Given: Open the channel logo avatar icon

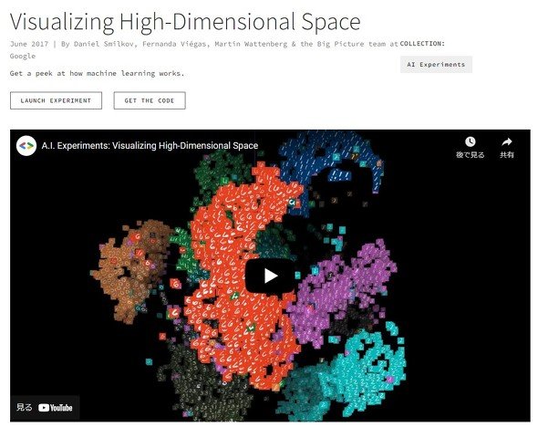Looking at the screenshot, I should pos(26,146).
